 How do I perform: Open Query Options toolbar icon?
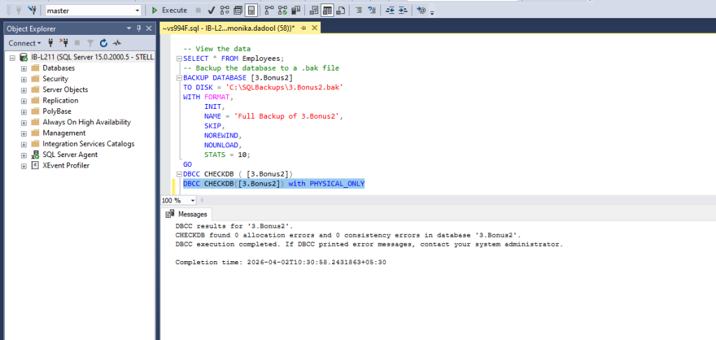tap(238, 10)
